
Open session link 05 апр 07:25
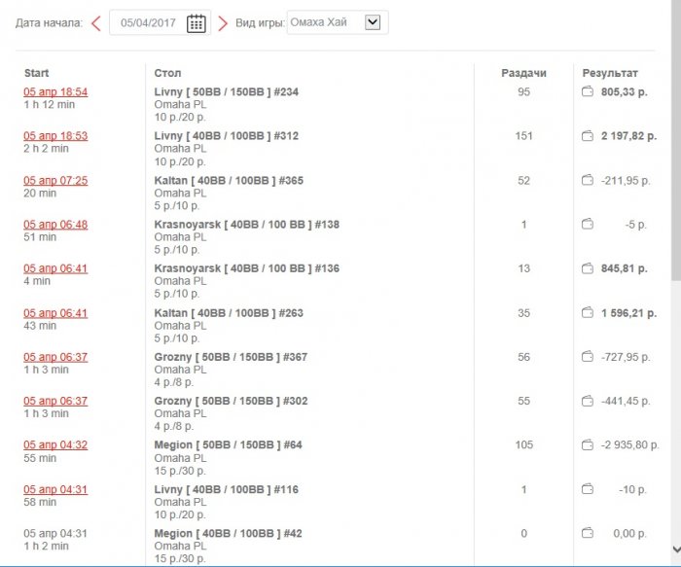click(x=55, y=180)
